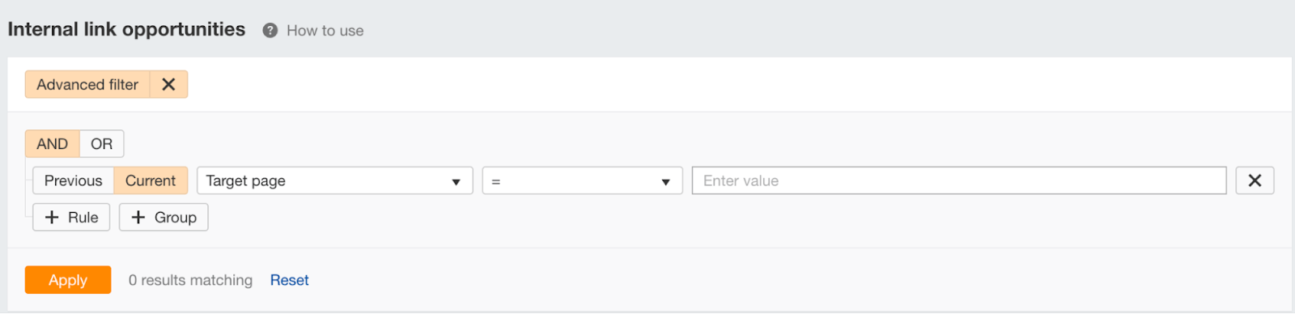Screen dimensions: 1295x314
Task: Add a new Group
Action: (x=163, y=217)
